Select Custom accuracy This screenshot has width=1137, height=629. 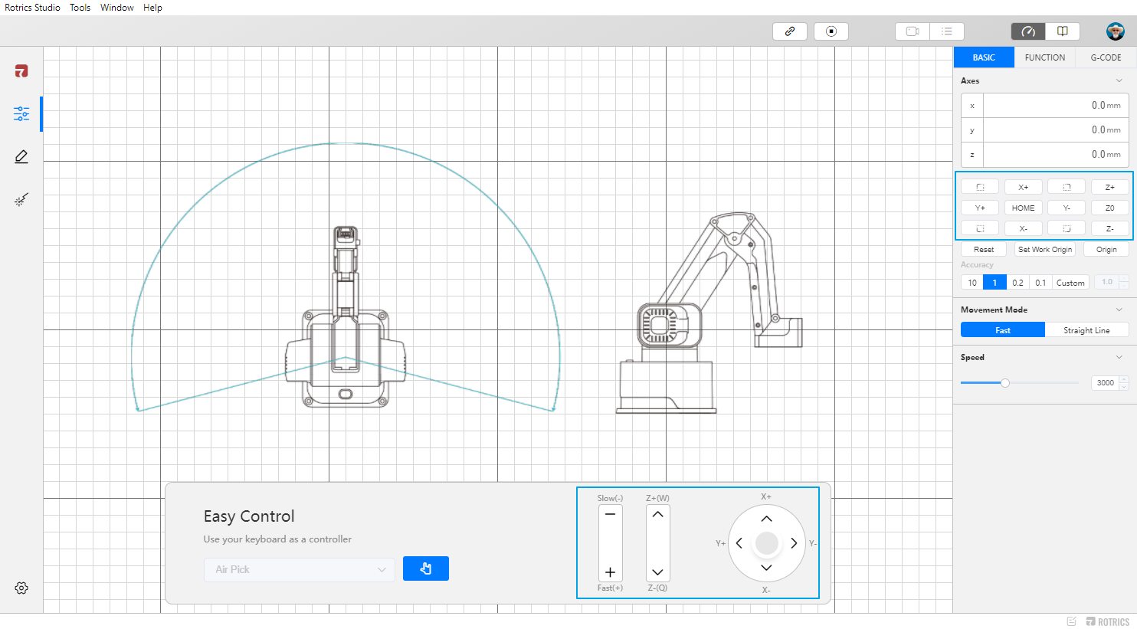[x=1070, y=283]
